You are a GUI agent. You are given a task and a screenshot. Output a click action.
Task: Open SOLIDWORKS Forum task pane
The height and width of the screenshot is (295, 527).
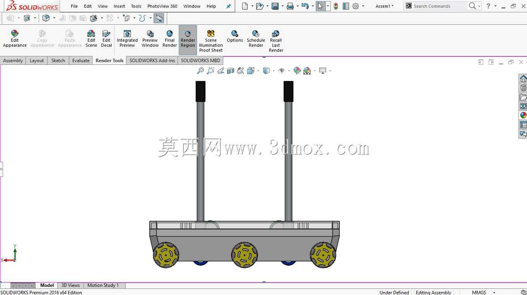pyautogui.click(x=523, y=134)
